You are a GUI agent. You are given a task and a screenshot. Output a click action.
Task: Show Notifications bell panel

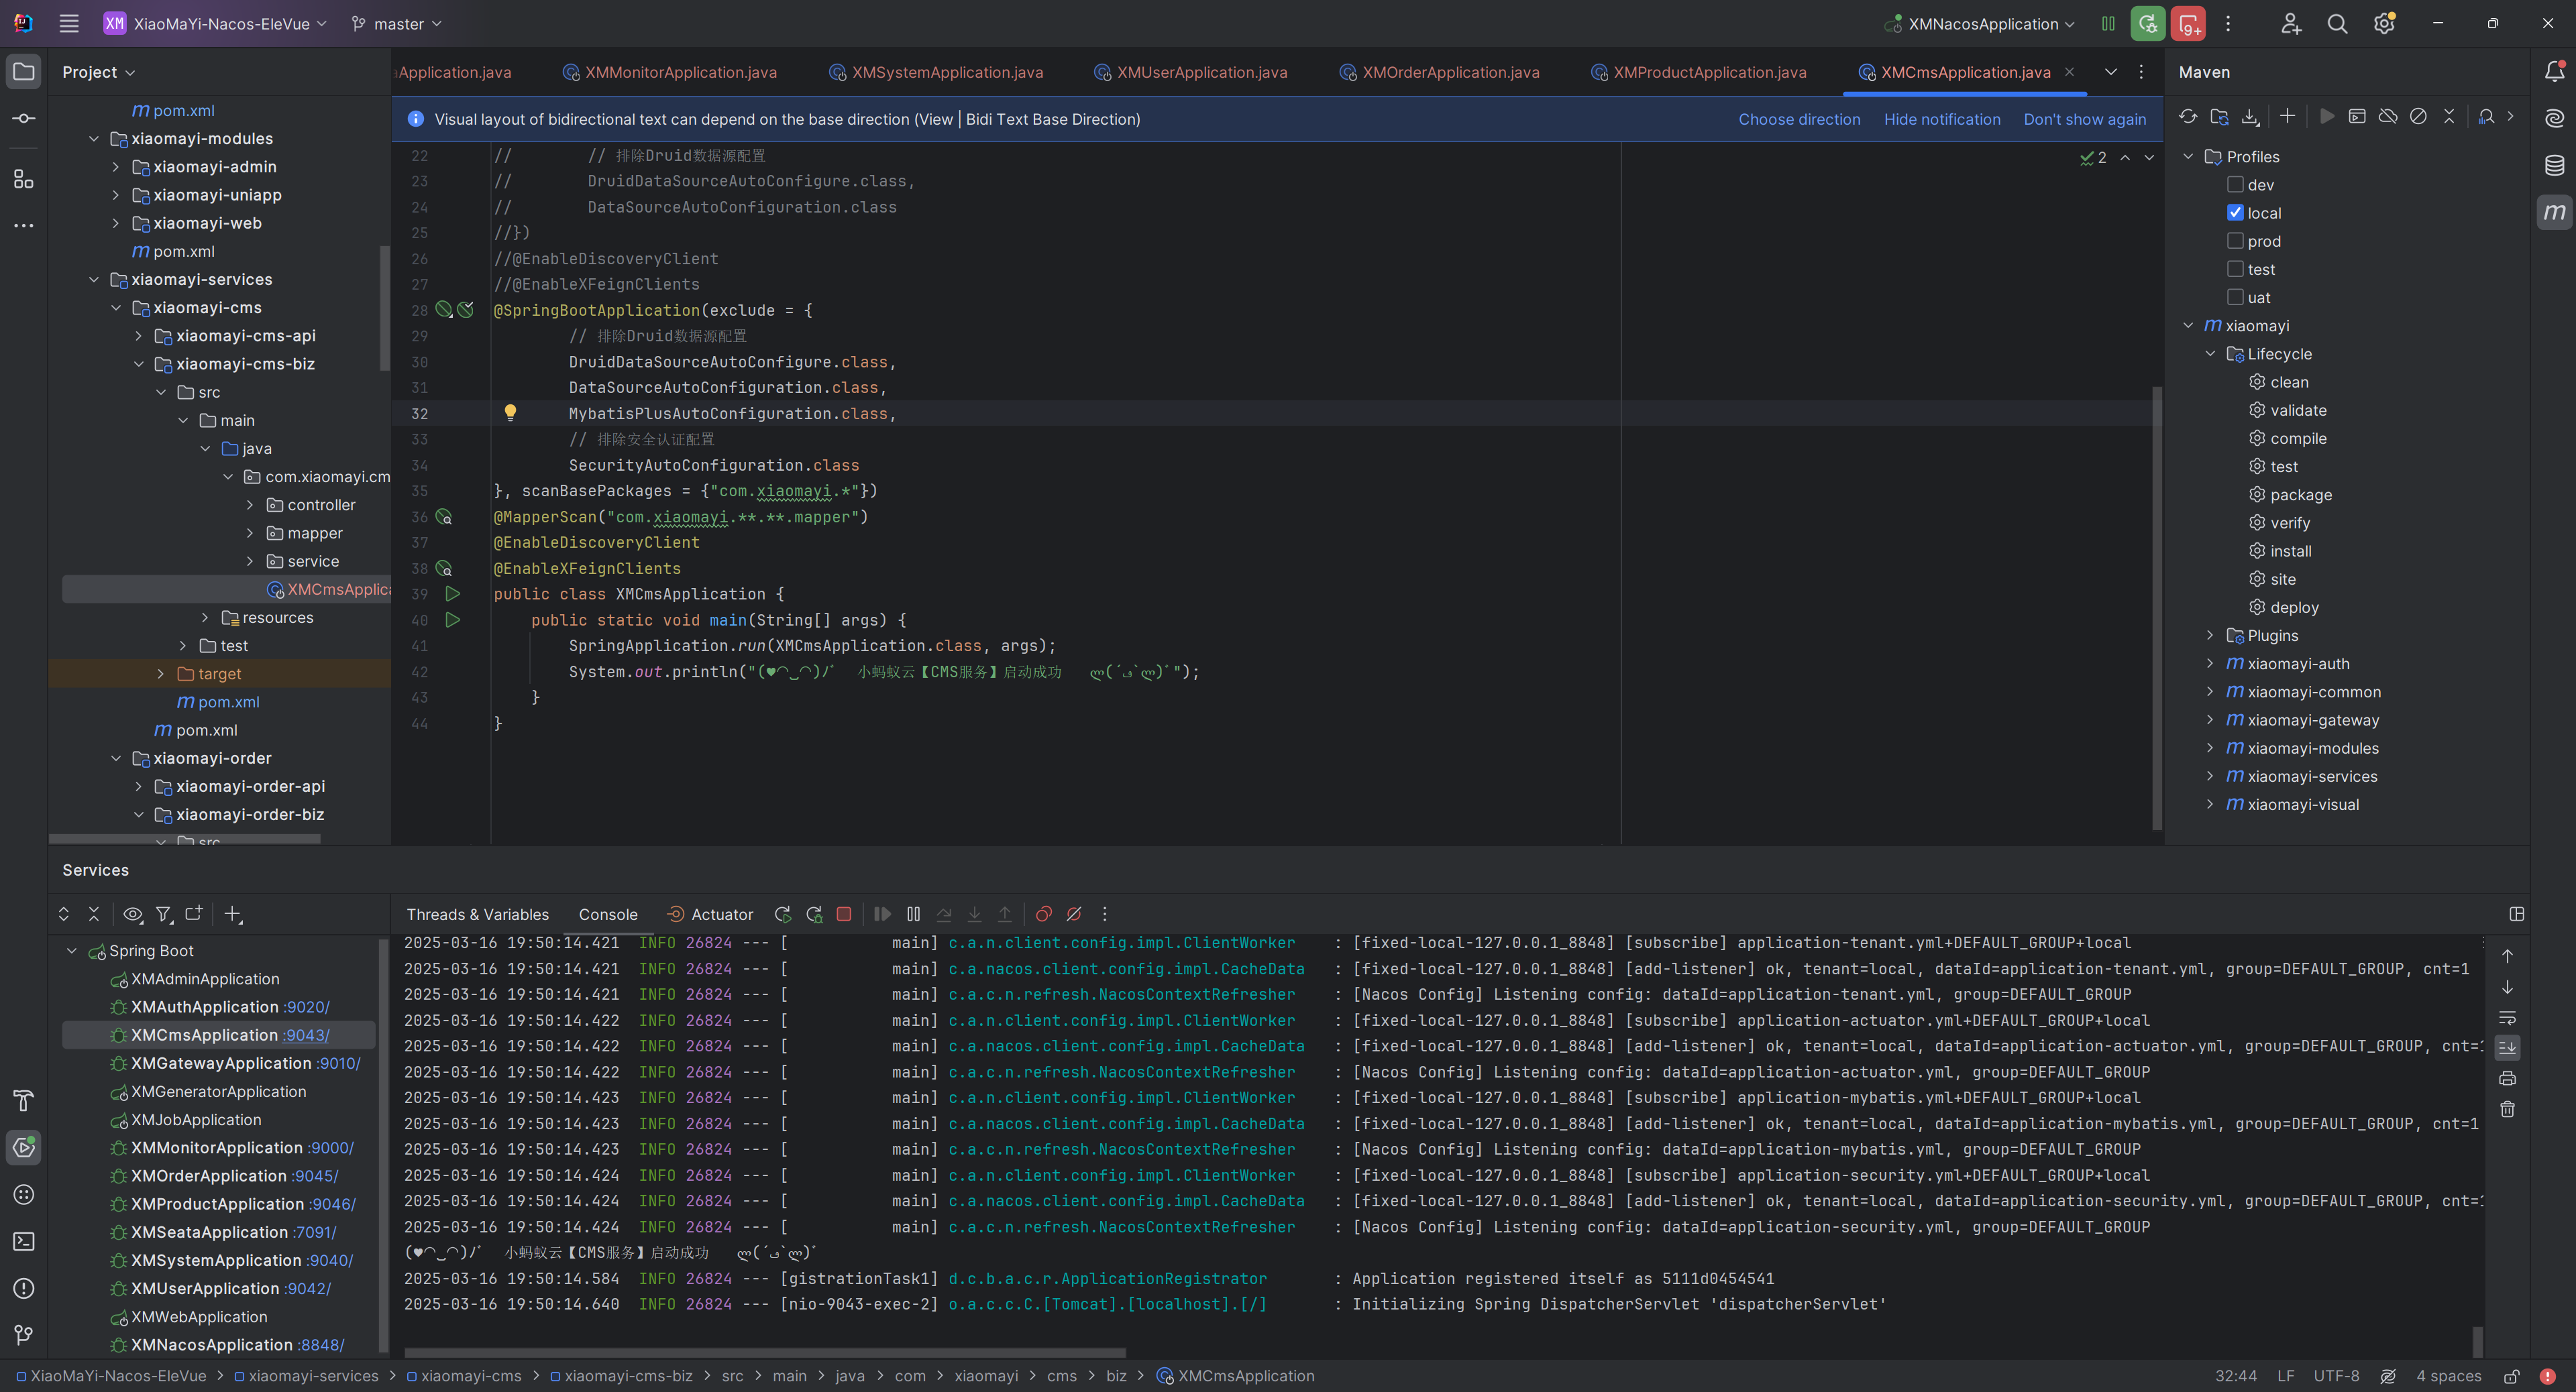click(x=2554, y=71)
